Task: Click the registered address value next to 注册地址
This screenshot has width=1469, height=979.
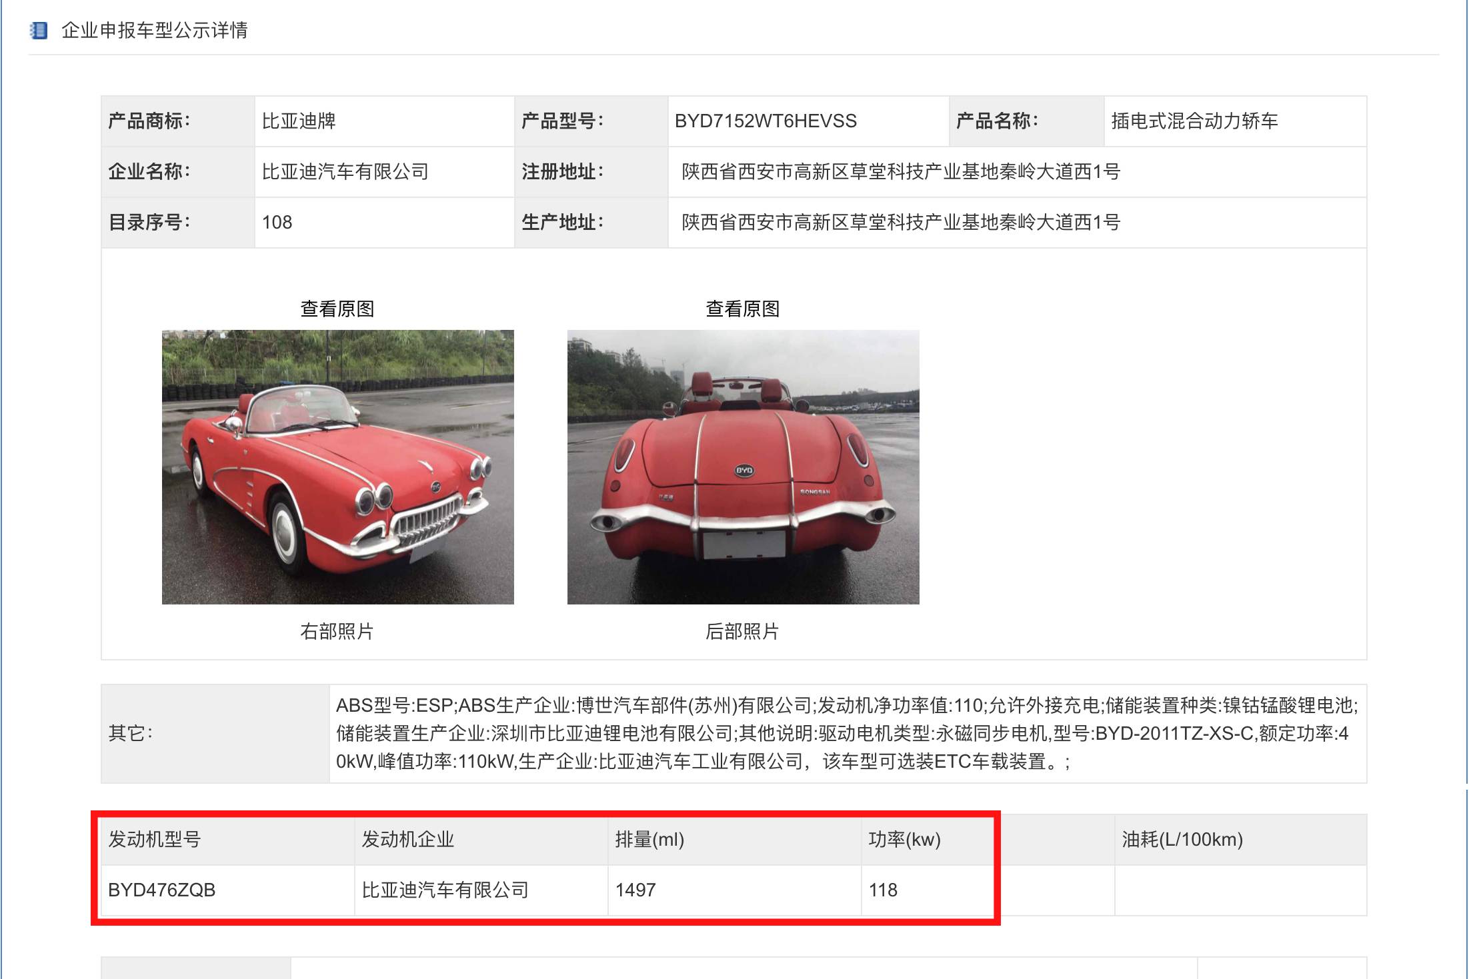Action: (x=901, y=172)
